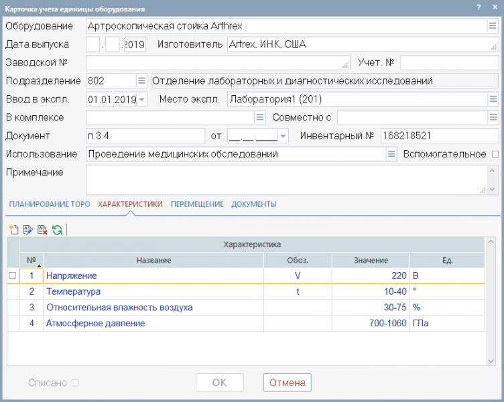Click the OK button

(x=220, y=383)
